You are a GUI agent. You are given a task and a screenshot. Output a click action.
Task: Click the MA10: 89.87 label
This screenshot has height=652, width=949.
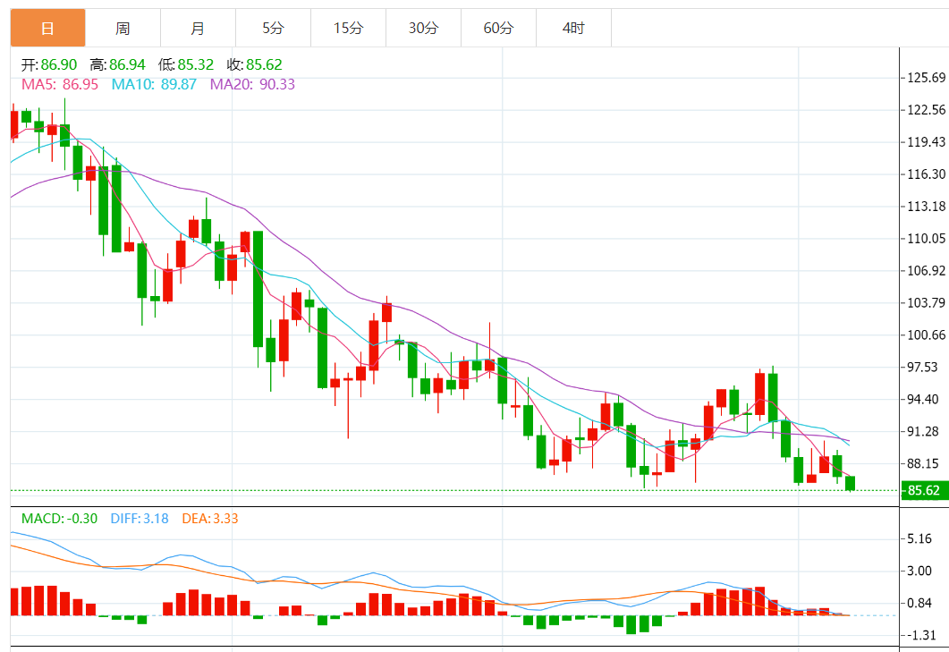[x=154, y=84]
